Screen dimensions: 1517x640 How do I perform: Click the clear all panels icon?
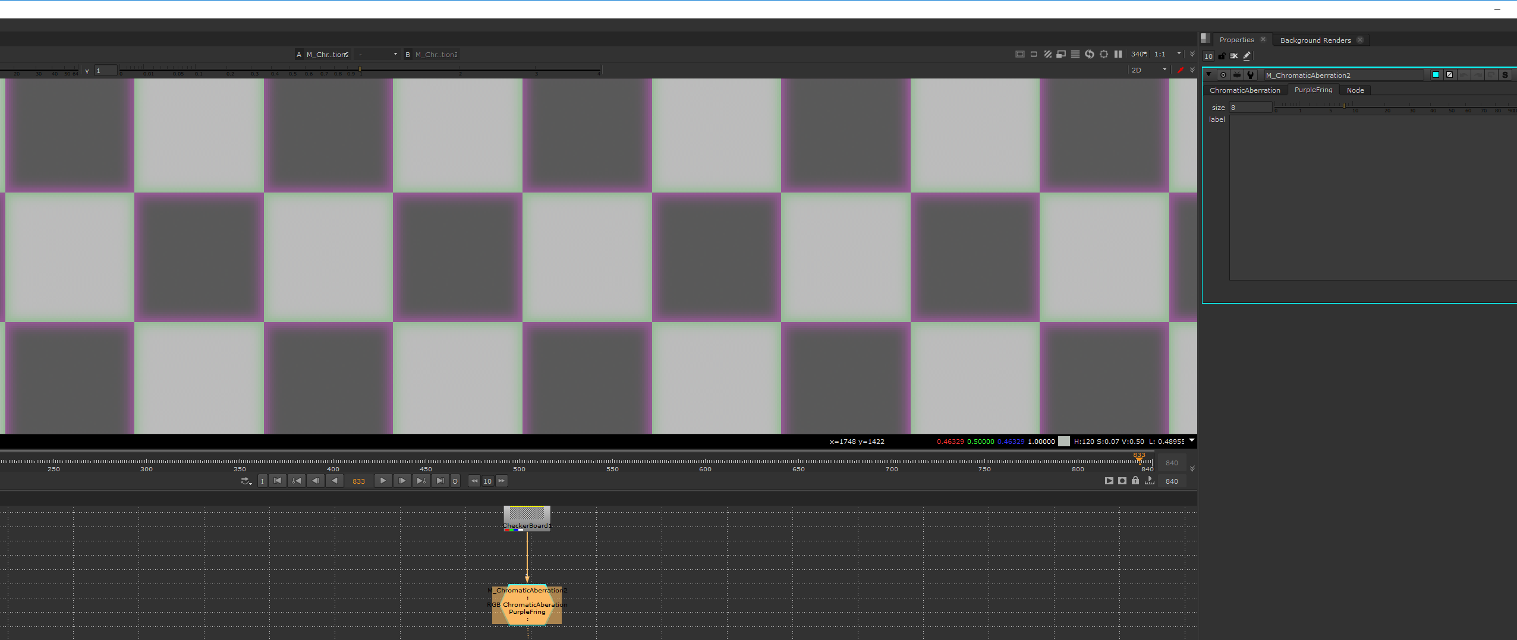click(1234, 56)
